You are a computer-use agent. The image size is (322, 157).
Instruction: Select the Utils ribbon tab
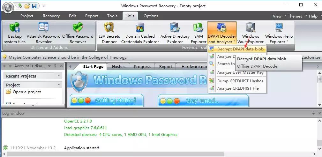(130, 16)
